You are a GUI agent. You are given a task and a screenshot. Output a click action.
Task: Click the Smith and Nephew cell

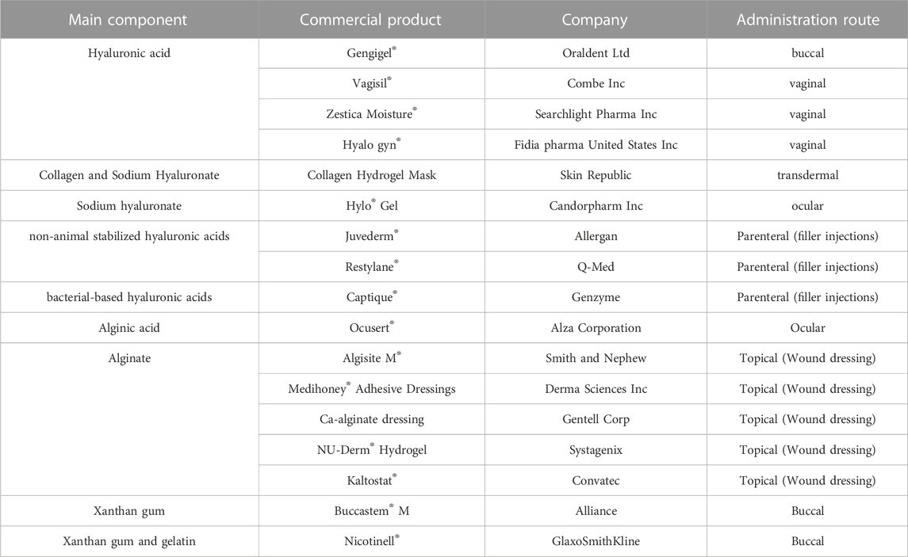(596, 358)
